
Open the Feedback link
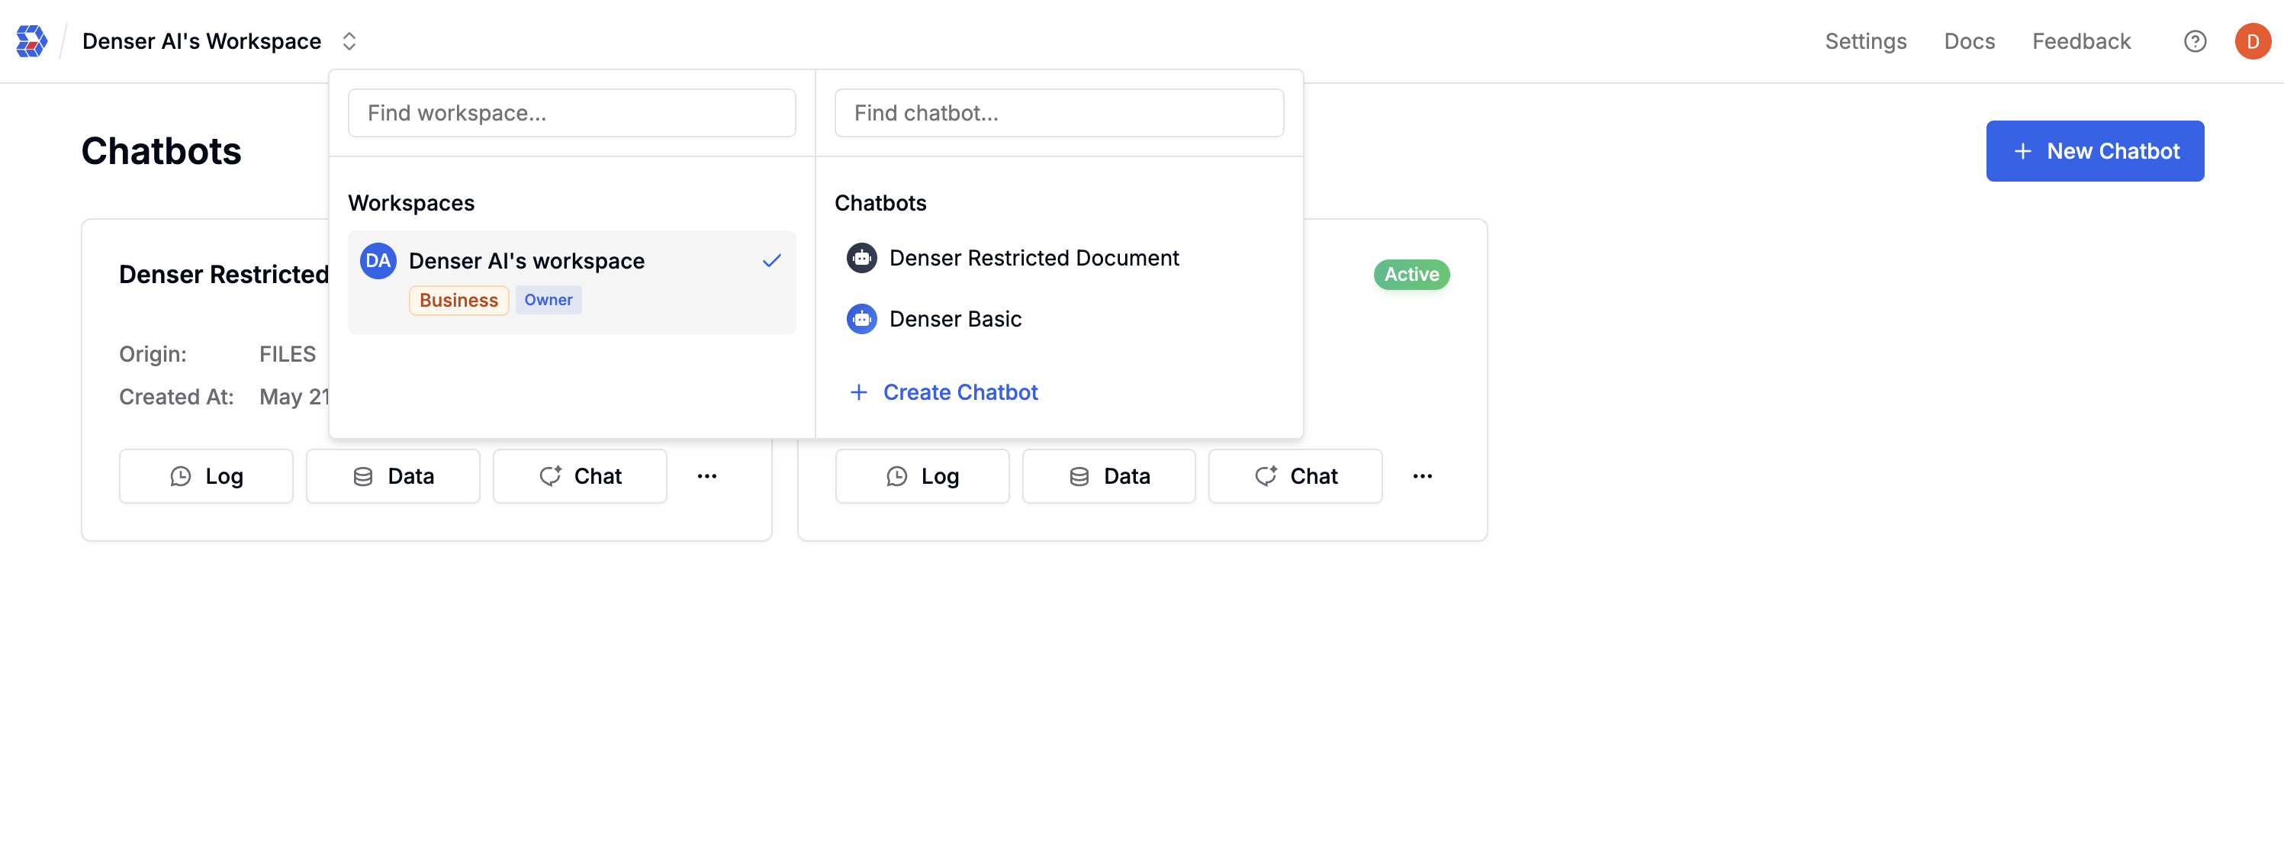tap(2080, 42)
